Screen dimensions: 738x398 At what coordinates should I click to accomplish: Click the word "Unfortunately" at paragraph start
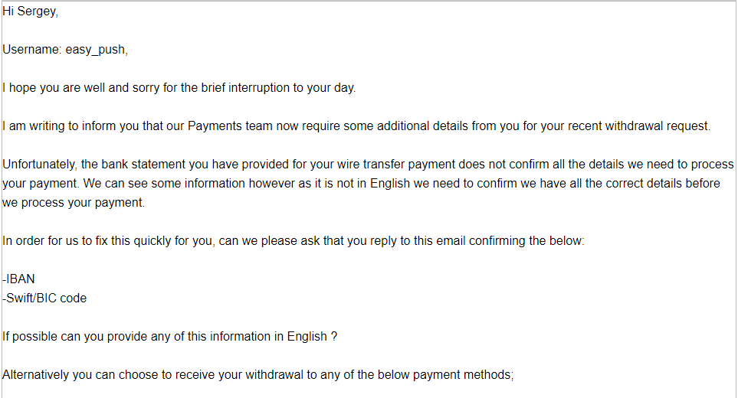39,165
